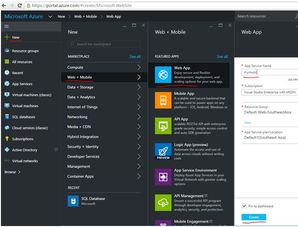Open Virtual networks arrows icon
The width and height of the screenshot is (298, 227).
pyautogui.click(x=7, y=161)
